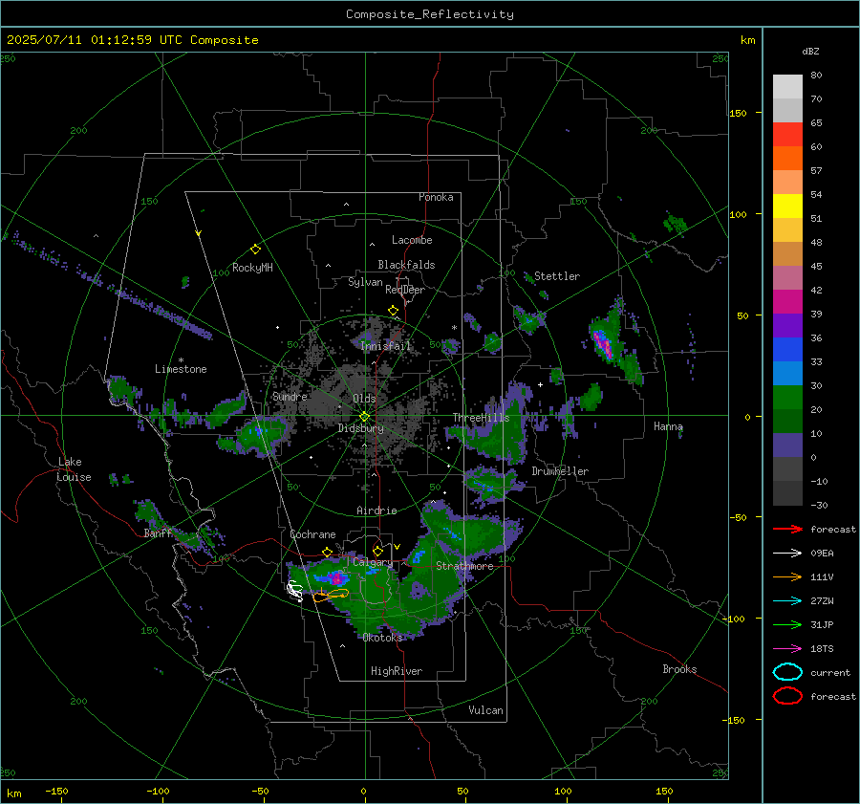Click the 2025/07/11 01:12:59 UTC timestamp
Image resolution: width=860 pixels, height=804 pixels.
pyautogui.click(x=132, y=39)
